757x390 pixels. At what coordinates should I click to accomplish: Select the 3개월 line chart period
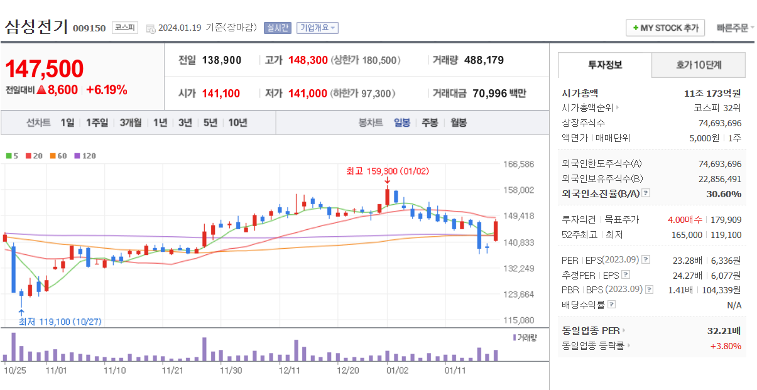pyautogui.click(x=131, y=122)
